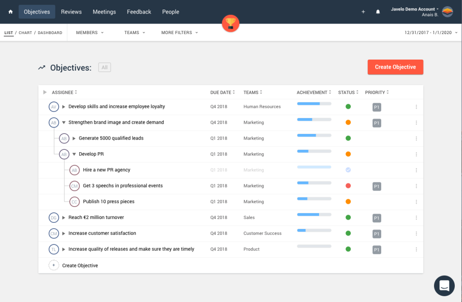The width and height of the screenshot is (462, 302).
Task: Open options menu for Publish 10 press pieces
Action: [416, 202]
